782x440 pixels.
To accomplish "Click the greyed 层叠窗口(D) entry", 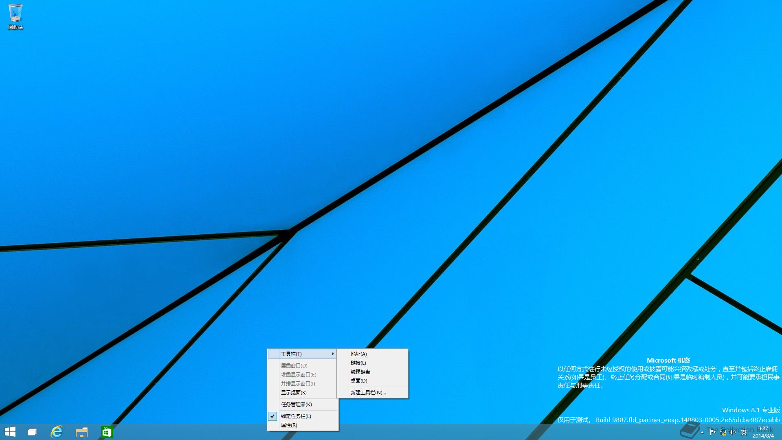I will coord(303,366).
